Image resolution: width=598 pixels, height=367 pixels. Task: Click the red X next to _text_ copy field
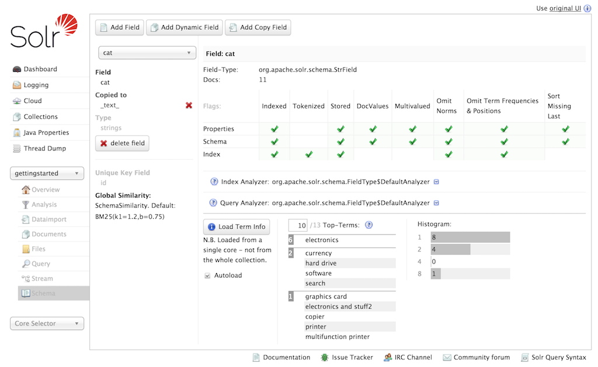point(189,106)
